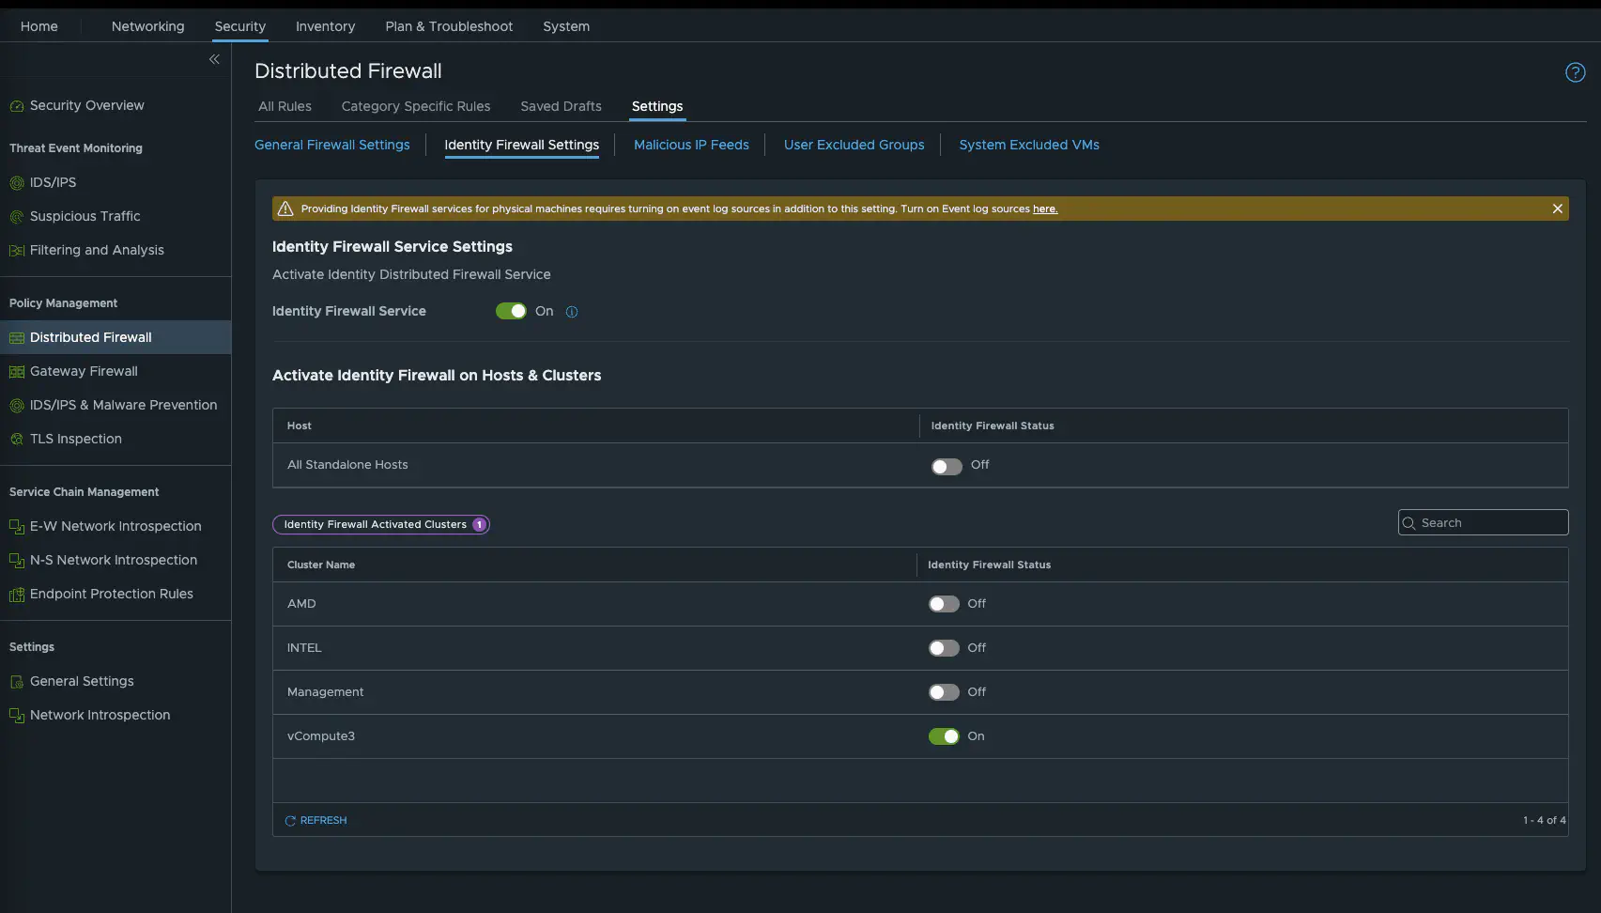Click the Suspicious Traffic icon
The image size is (1601, 913).
(x=17, y=217)
